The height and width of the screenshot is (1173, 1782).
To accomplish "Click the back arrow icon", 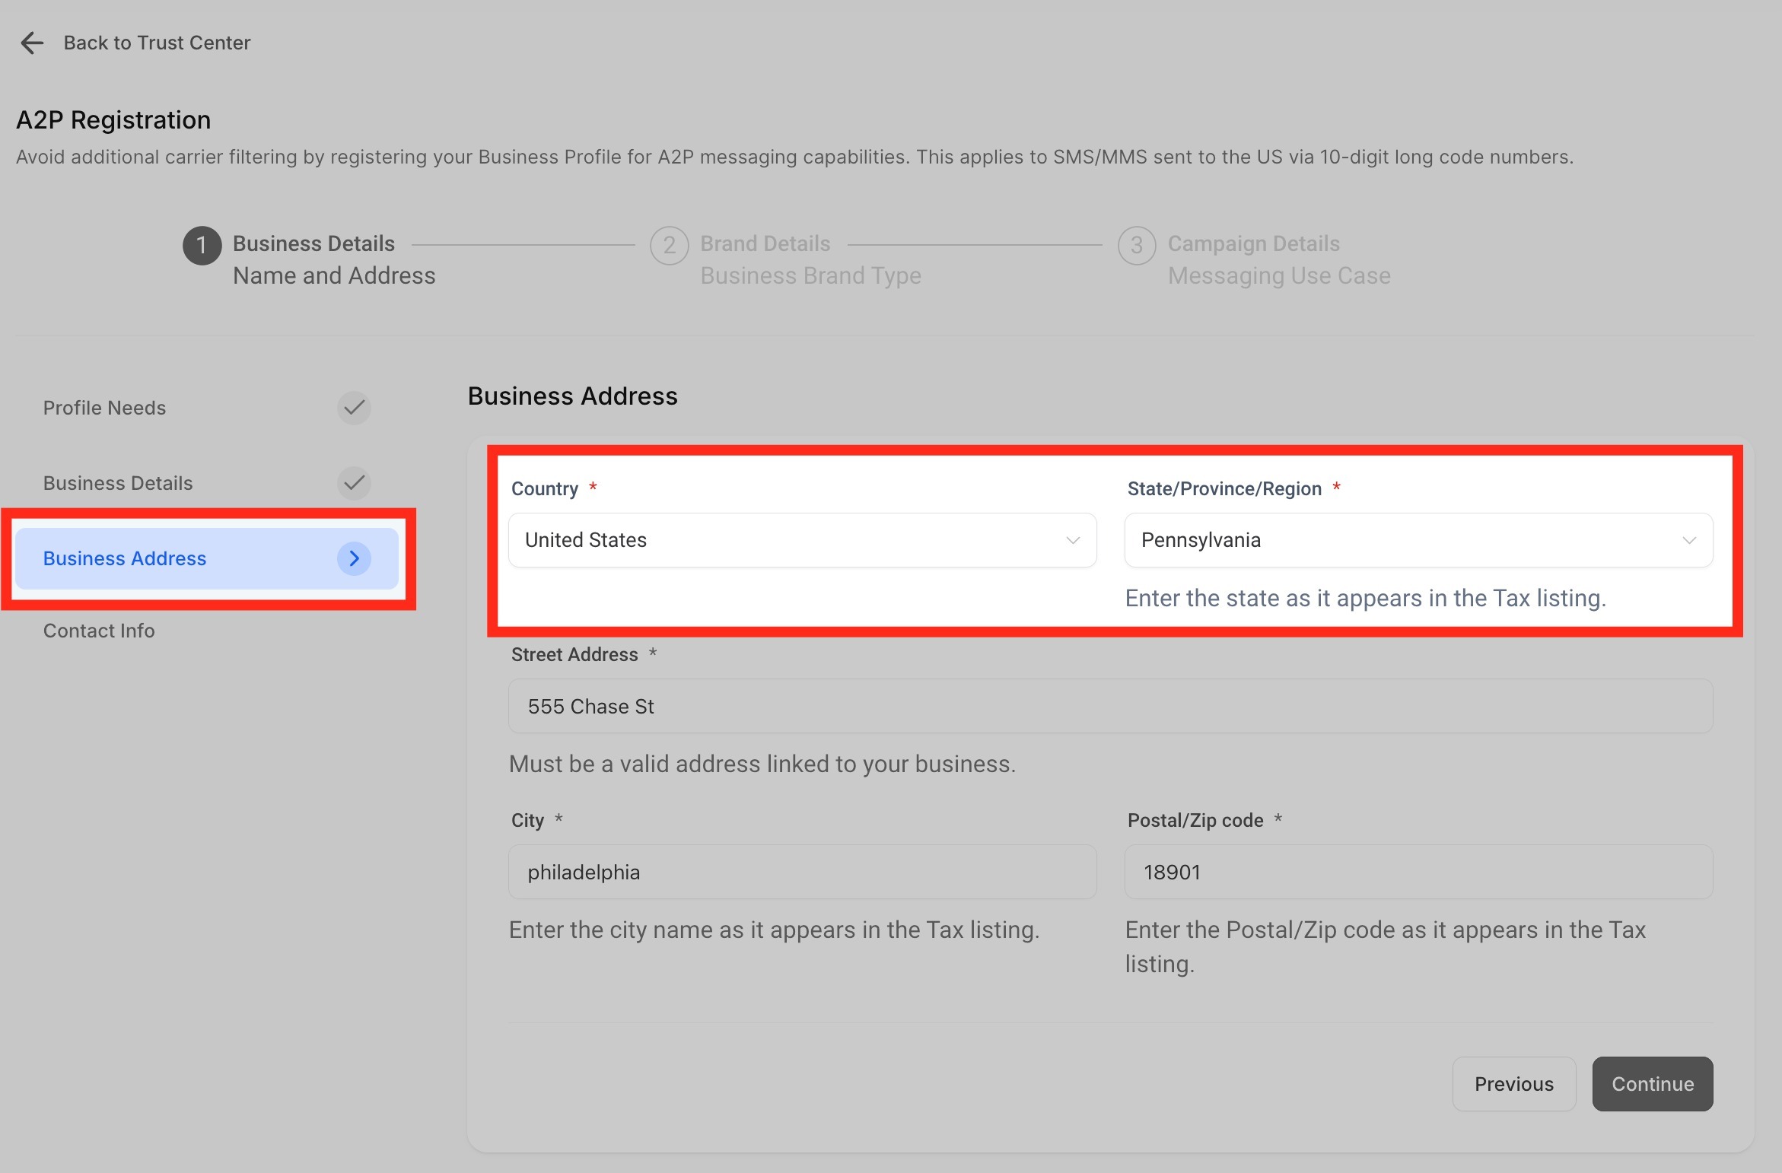I will (x=32, y=43).
